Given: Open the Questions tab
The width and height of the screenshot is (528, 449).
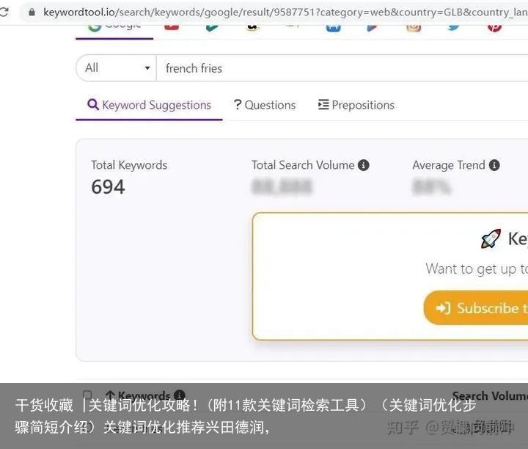Looking at the screenshot, I should pos(264,105).
